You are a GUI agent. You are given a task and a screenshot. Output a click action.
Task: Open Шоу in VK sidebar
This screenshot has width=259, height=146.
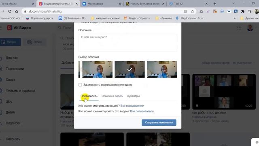[9, 101]
